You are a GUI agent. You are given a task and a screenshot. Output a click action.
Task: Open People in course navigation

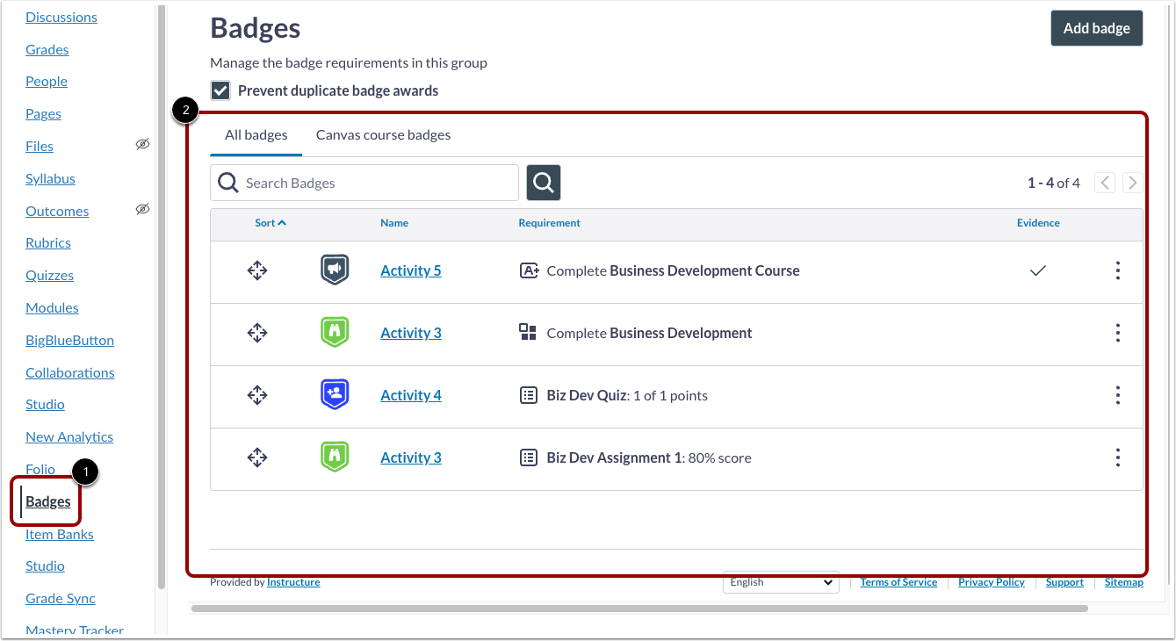tap(47, 81)
